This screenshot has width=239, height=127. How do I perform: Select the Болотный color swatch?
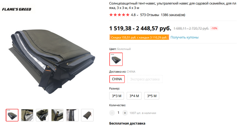coord(116,59)
